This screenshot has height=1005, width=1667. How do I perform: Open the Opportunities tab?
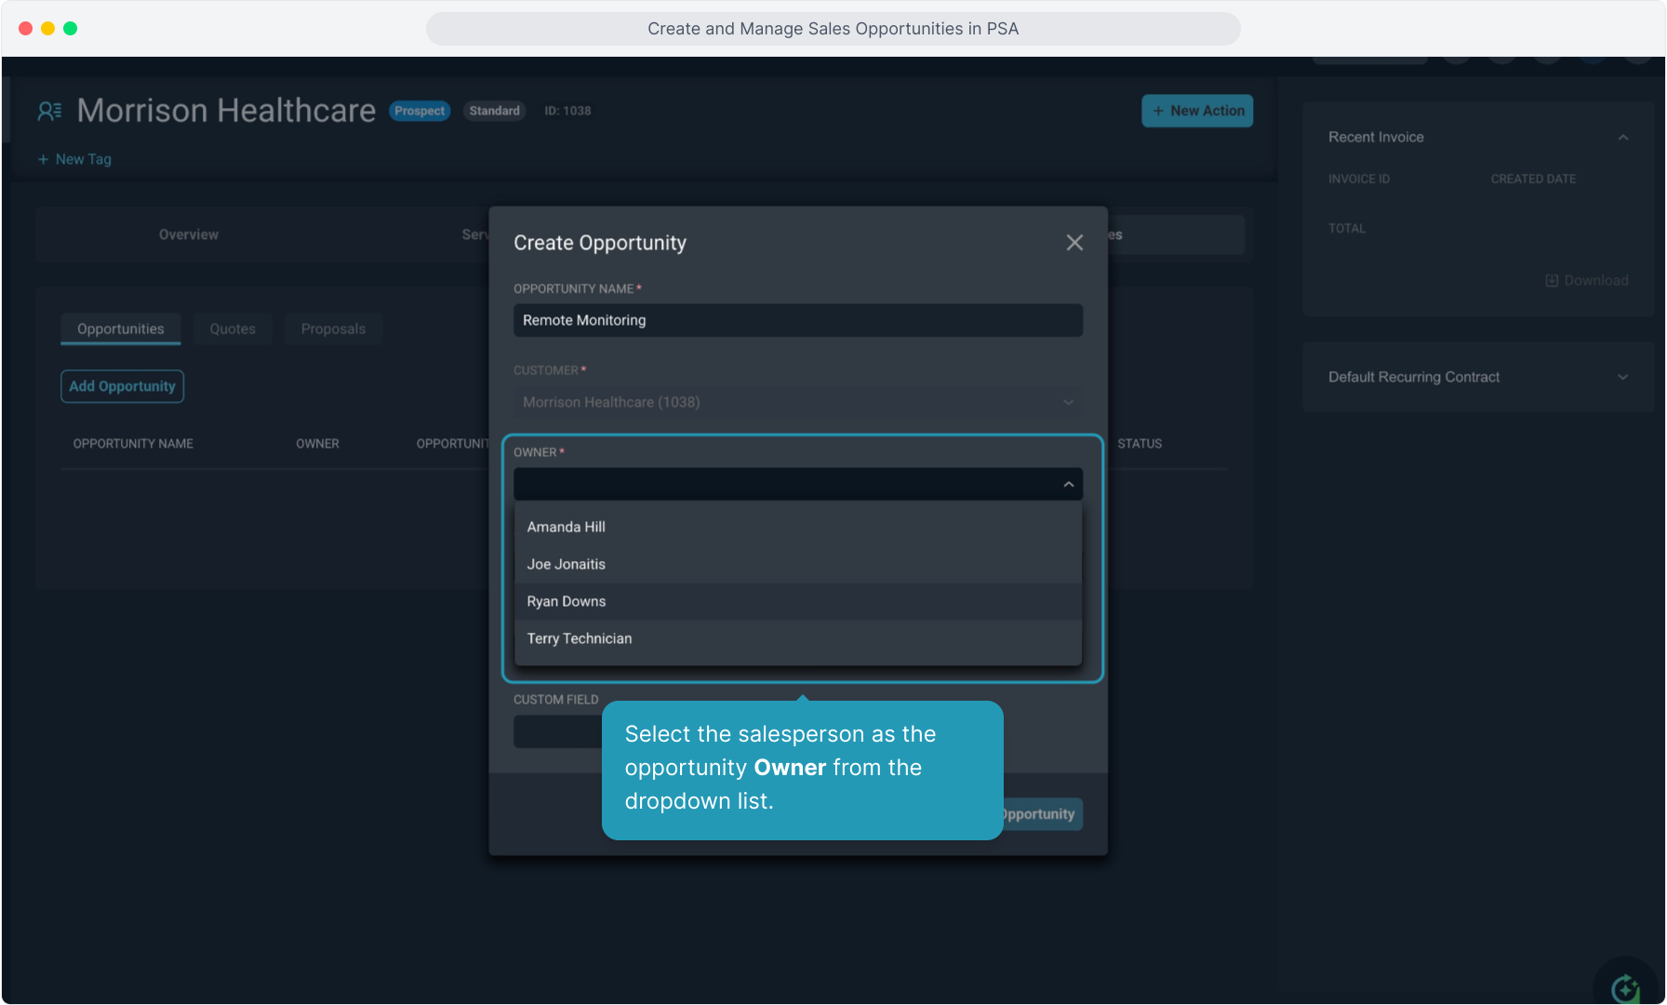[121, 329]
